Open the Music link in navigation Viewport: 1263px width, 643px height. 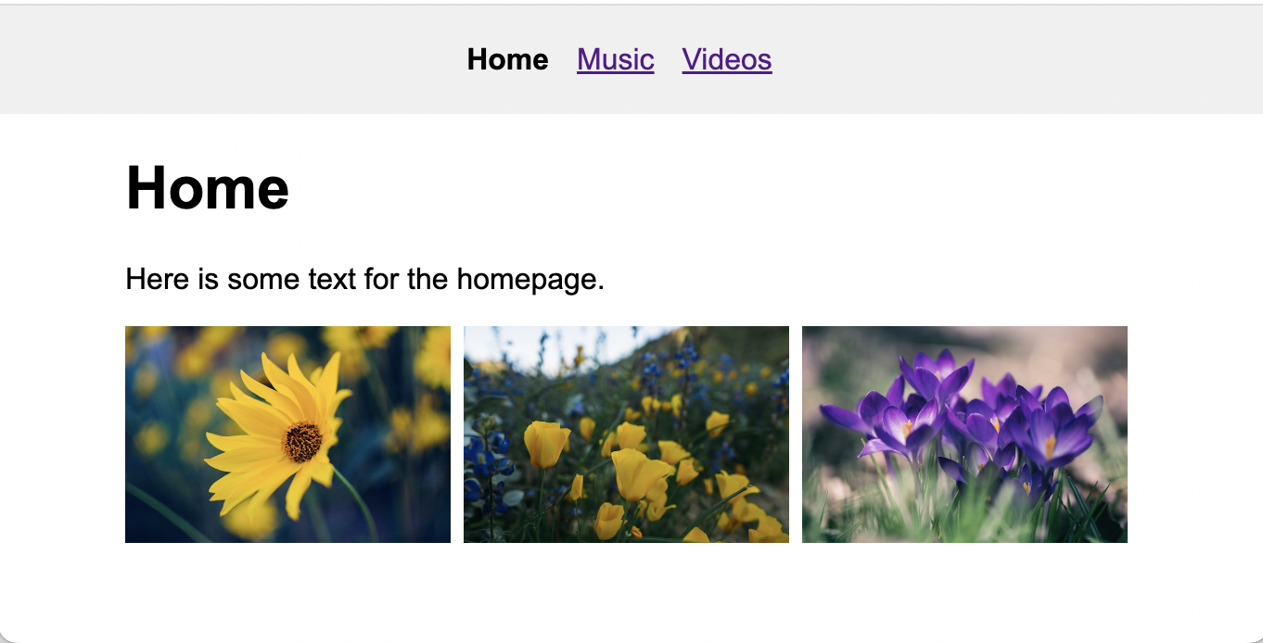tap(615, 59)
